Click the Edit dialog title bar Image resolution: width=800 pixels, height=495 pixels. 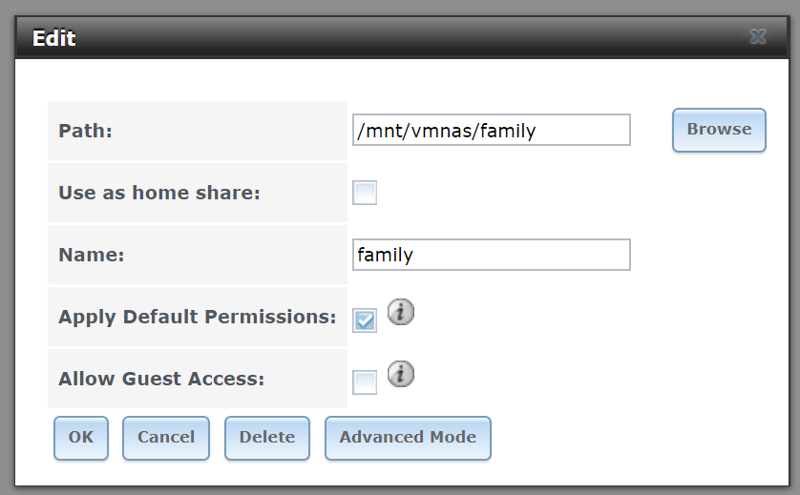[402, 38]
